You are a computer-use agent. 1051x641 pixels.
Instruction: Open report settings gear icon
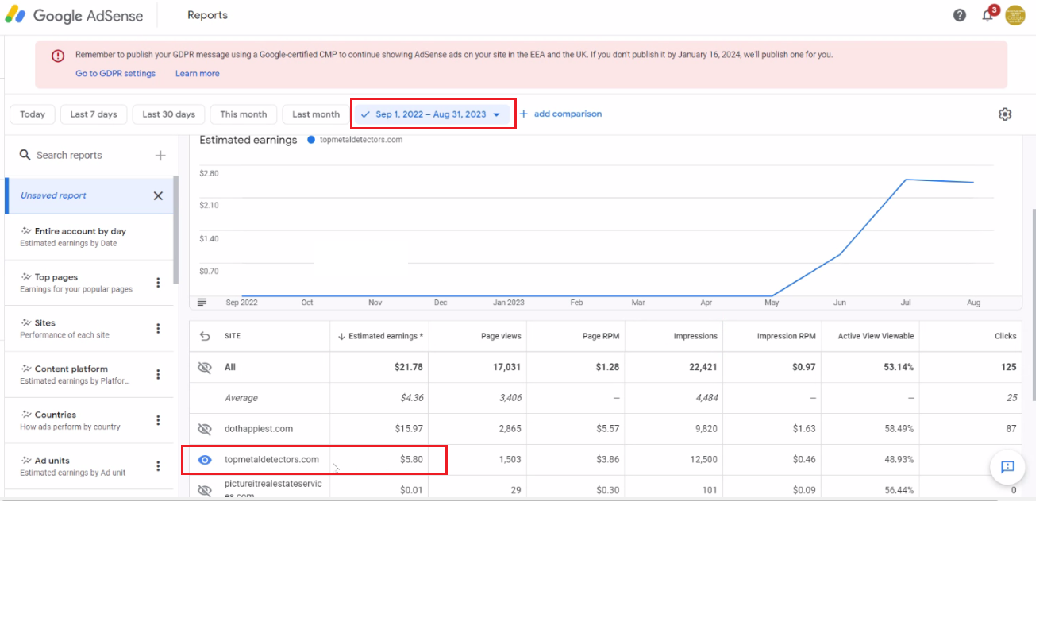[1005, 114]
